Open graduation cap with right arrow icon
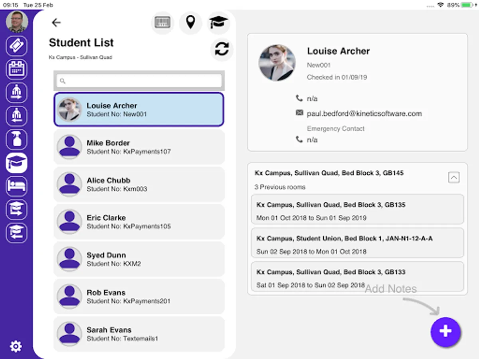The image size is (479, 359). click(17, 209)
